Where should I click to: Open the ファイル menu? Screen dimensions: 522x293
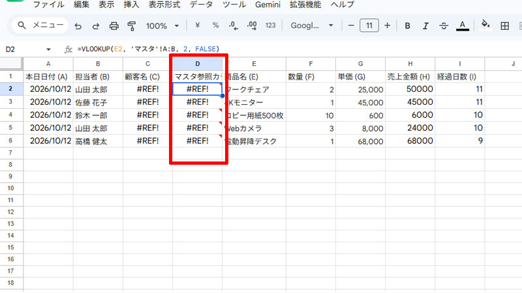48,5
